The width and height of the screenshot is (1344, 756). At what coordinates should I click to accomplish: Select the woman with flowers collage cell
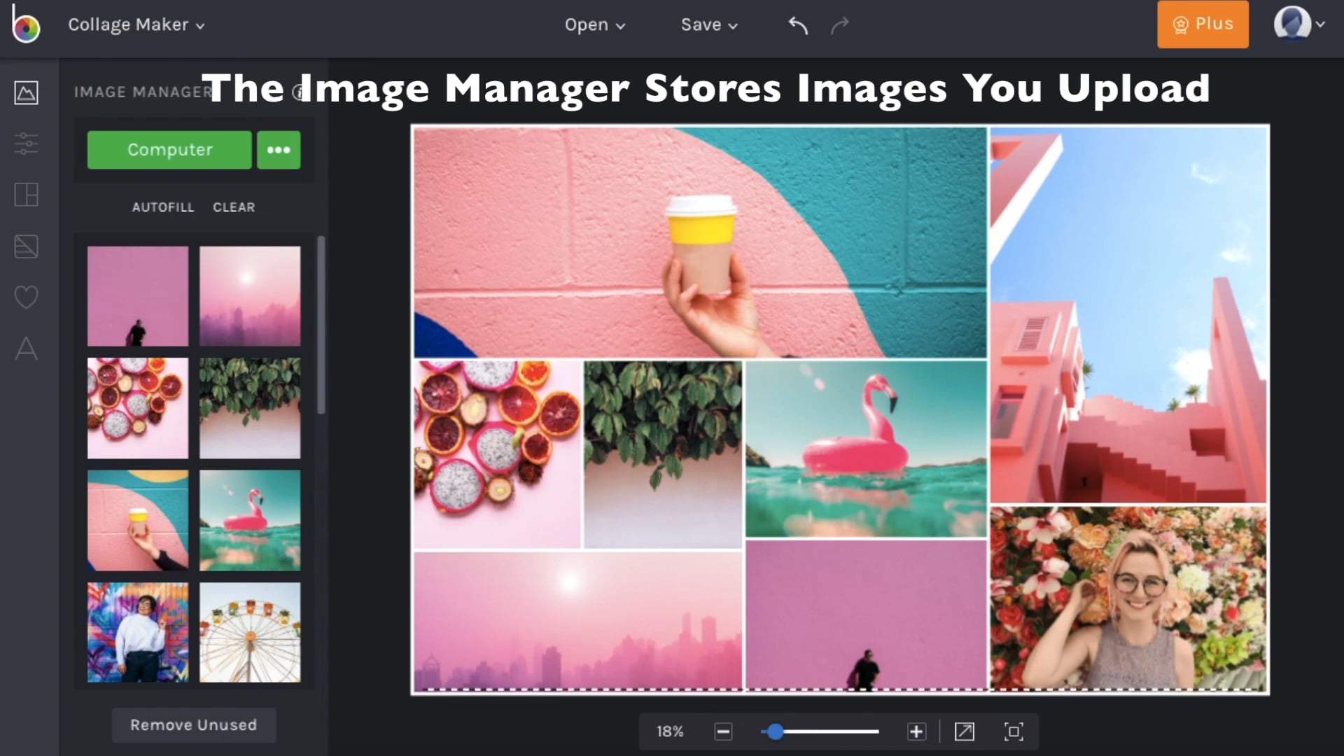pyautogui.click(x=1128, y=598)
